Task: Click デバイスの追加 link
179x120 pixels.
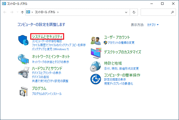Action: (x=40, y=77)
